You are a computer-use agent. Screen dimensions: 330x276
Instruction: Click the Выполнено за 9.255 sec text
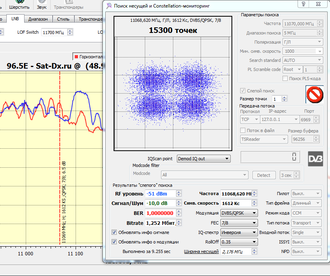[x=146, y=251]
